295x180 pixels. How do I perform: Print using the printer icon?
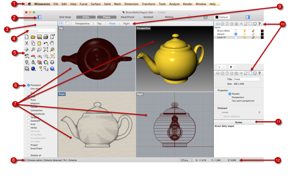point(46,37)
